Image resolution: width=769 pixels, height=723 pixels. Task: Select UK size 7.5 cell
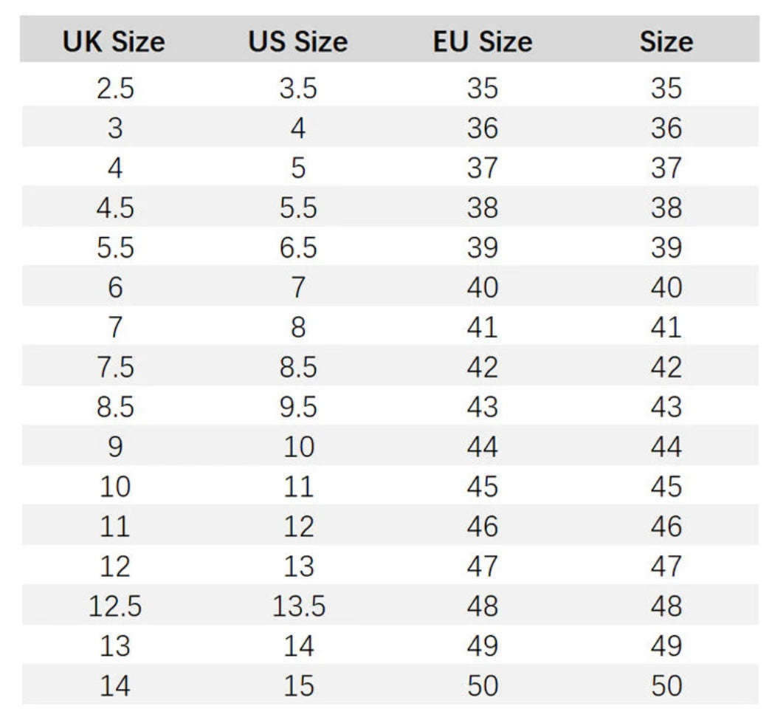[115, 367]
